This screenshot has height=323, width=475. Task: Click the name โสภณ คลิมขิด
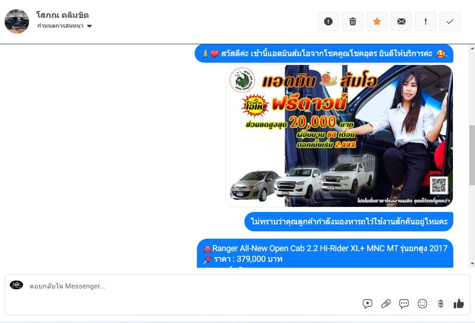(x=62, y=15)
